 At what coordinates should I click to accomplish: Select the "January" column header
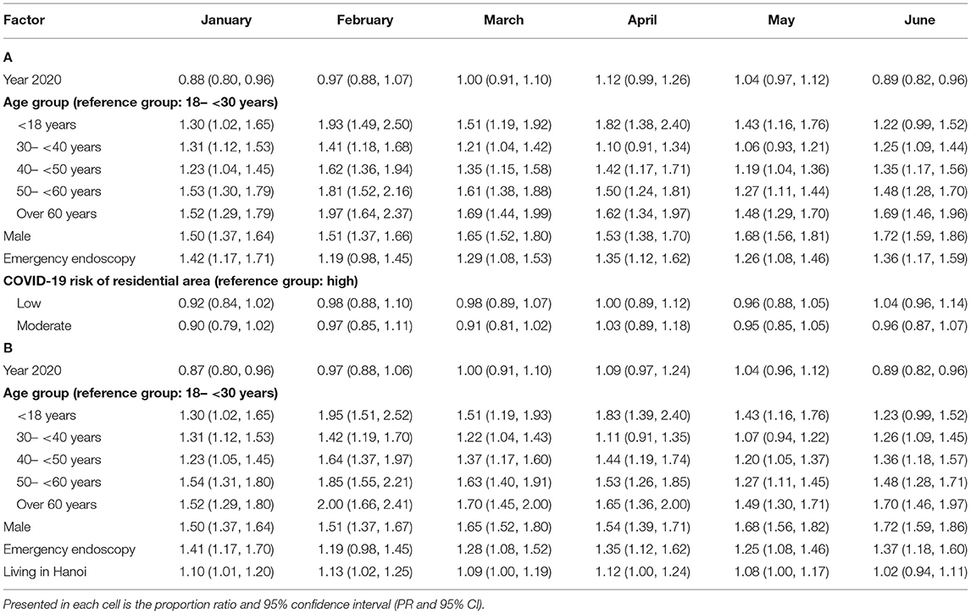pyautogui.click(x=226, y=19)
